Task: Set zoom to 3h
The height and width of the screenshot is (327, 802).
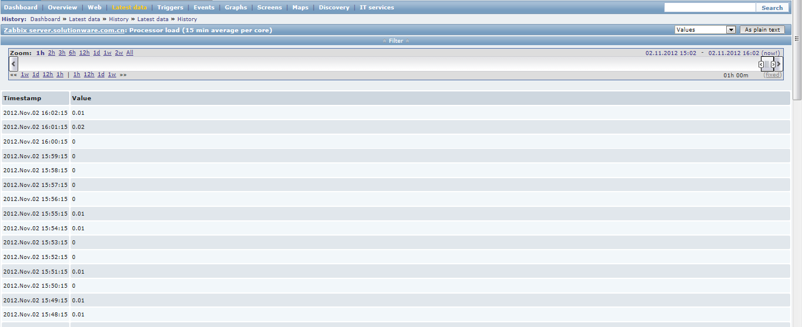Action: click(62, 53)
